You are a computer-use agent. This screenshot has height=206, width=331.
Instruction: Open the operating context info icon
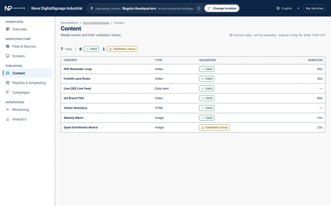click(199, 8)
